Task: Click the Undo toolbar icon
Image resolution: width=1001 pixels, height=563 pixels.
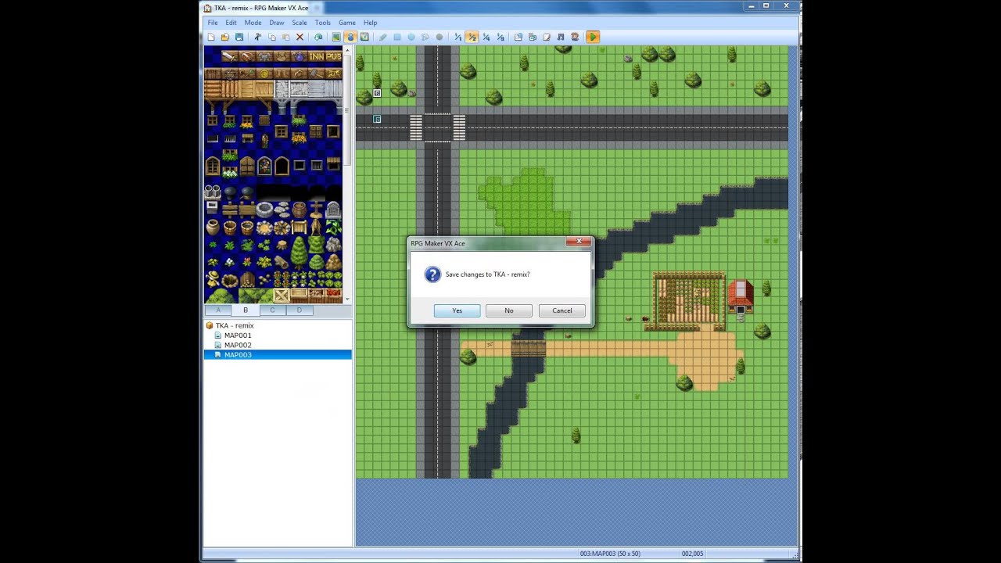Action: point(318,37)
